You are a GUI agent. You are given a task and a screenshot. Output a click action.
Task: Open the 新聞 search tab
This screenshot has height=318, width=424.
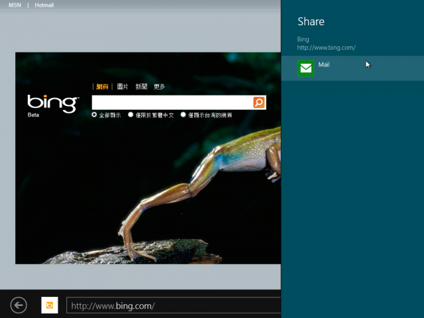pyautogui.click(x=141, y=87)
